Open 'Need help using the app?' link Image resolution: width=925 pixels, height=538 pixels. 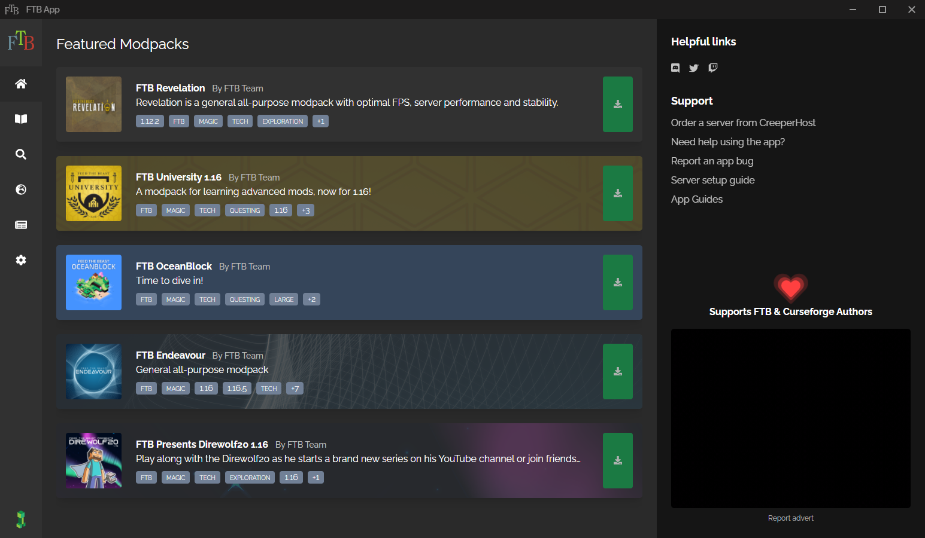click(x=727, y=142)
